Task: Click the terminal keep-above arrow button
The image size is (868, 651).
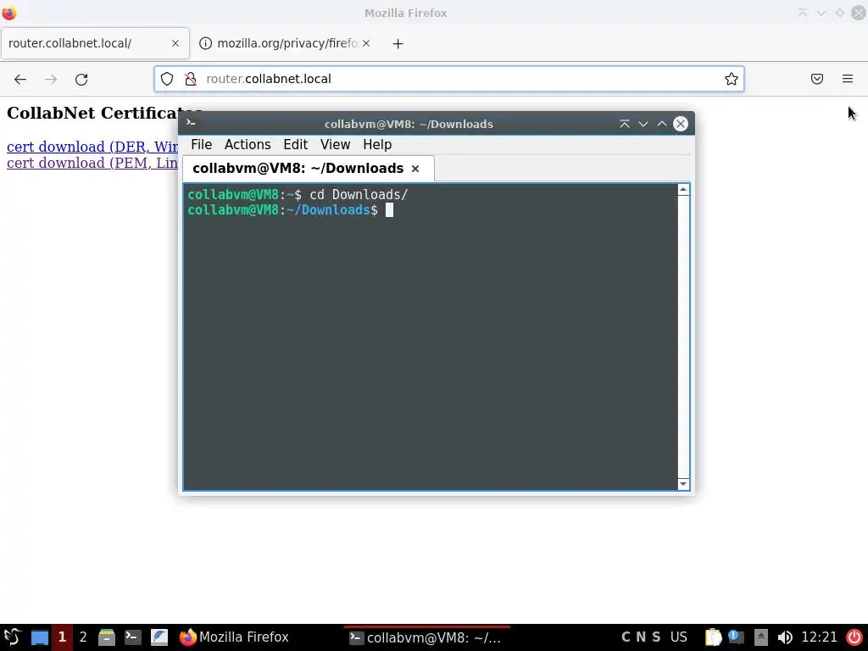Action: point(625,124)
